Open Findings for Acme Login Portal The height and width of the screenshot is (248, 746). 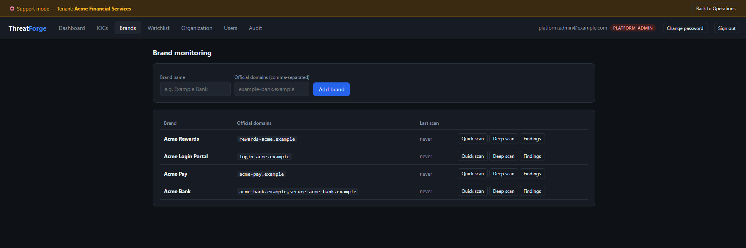coord(532,156)
